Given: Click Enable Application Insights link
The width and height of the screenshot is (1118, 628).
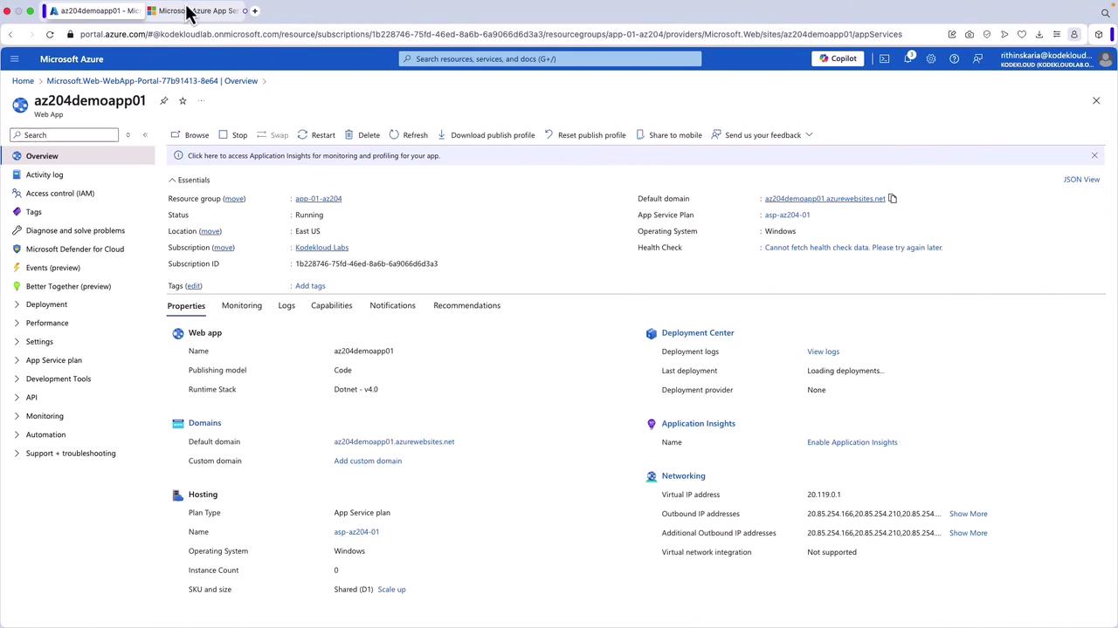Looking at the screenshot, I should click(x=852, y=442).
